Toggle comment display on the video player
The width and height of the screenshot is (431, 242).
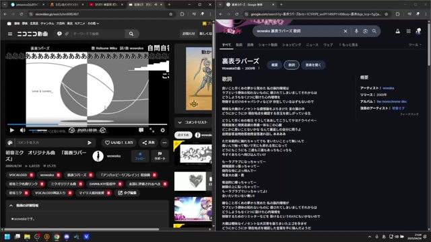click(141, 130)
